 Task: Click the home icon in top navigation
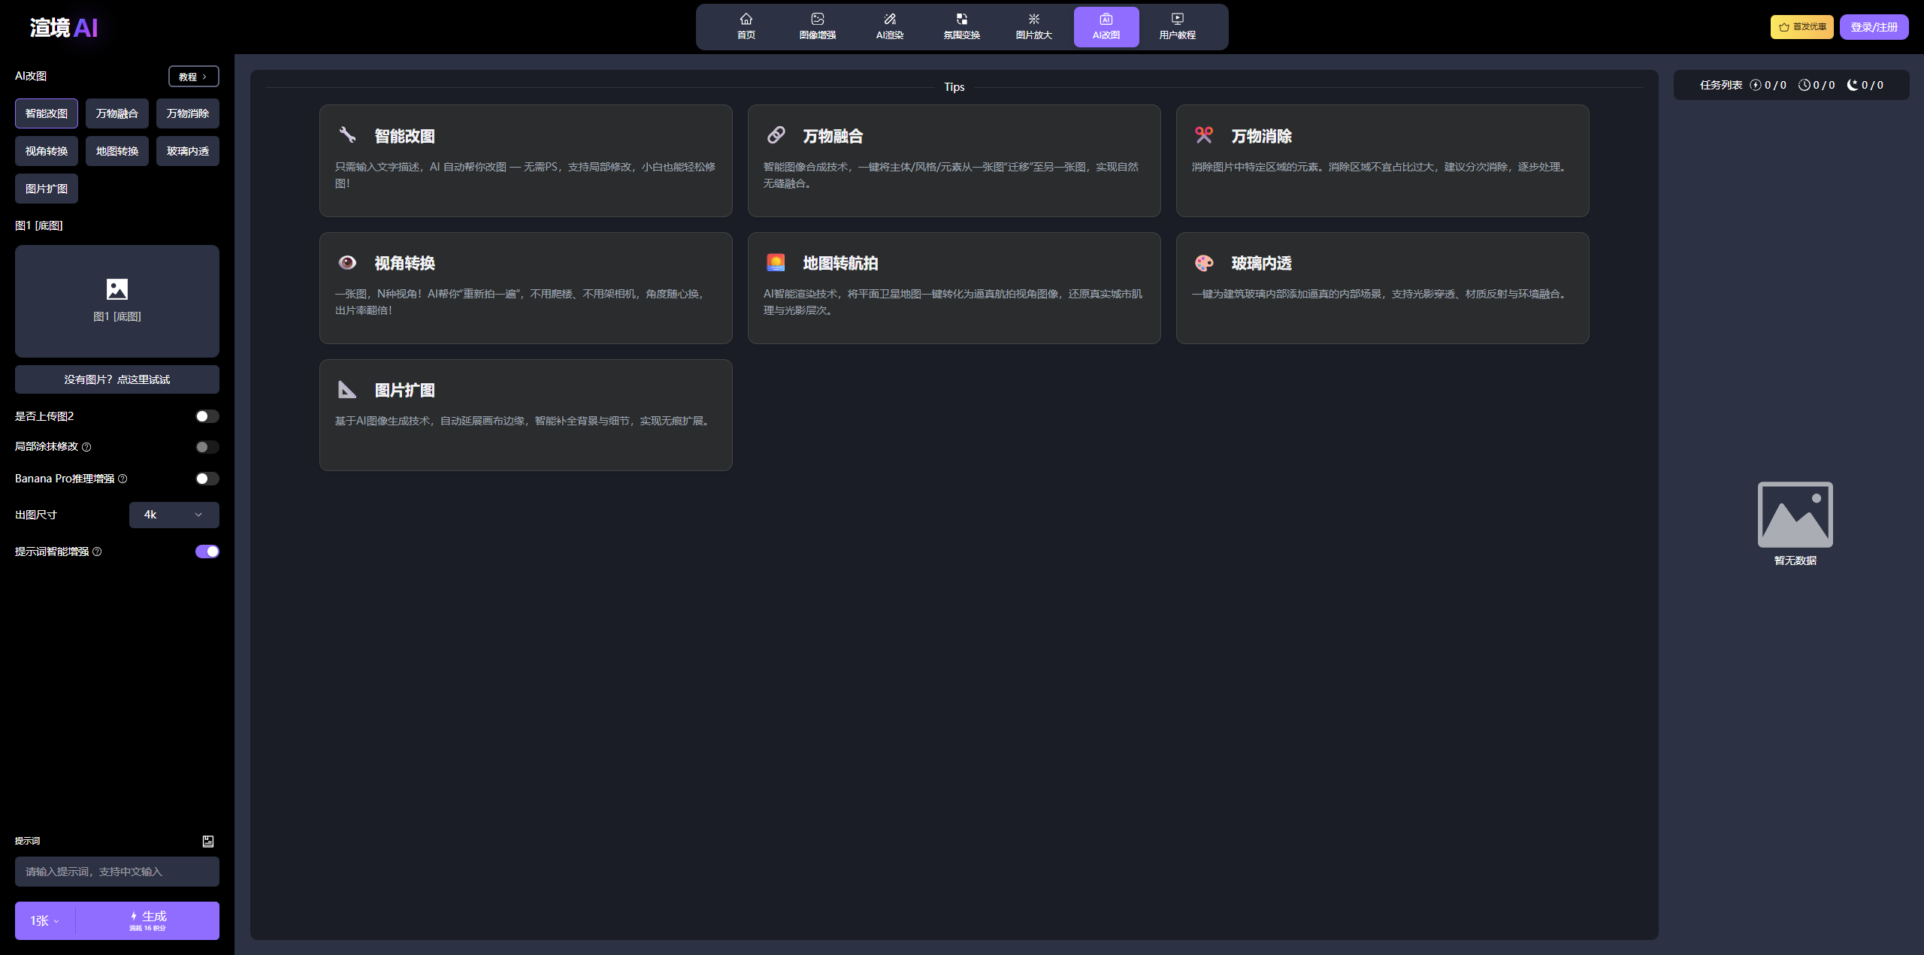746,19
